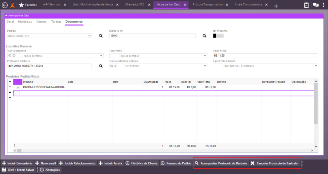Click the Protocolo Rastreio input field
This screenshot has width=328, height=174.
pyautogui.click(x=49, y=66)
